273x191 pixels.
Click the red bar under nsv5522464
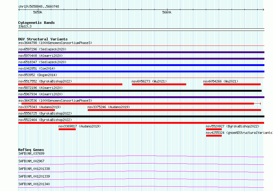[x=141, y=123]
